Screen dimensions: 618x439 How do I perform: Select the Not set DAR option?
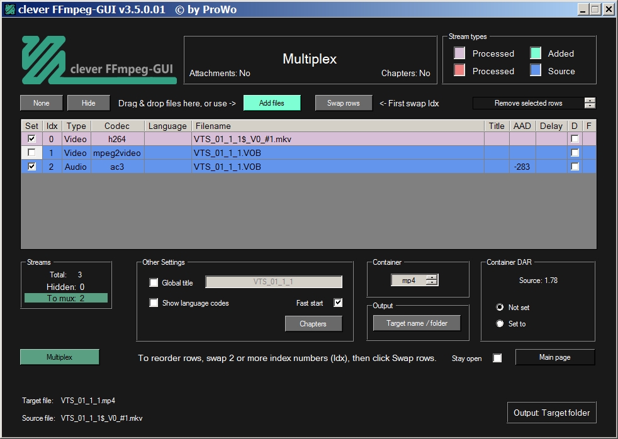[500, 307]
